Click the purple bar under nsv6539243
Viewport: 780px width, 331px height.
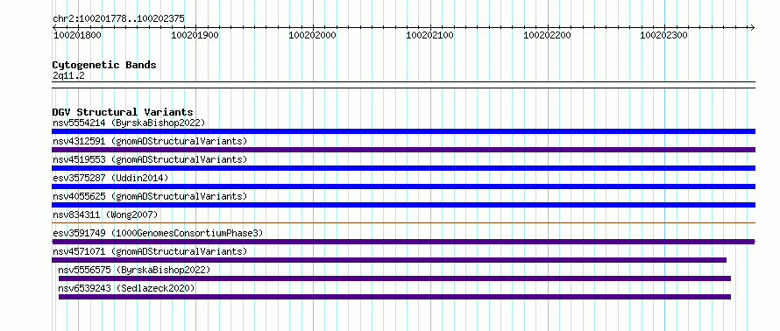pos(394,297)
